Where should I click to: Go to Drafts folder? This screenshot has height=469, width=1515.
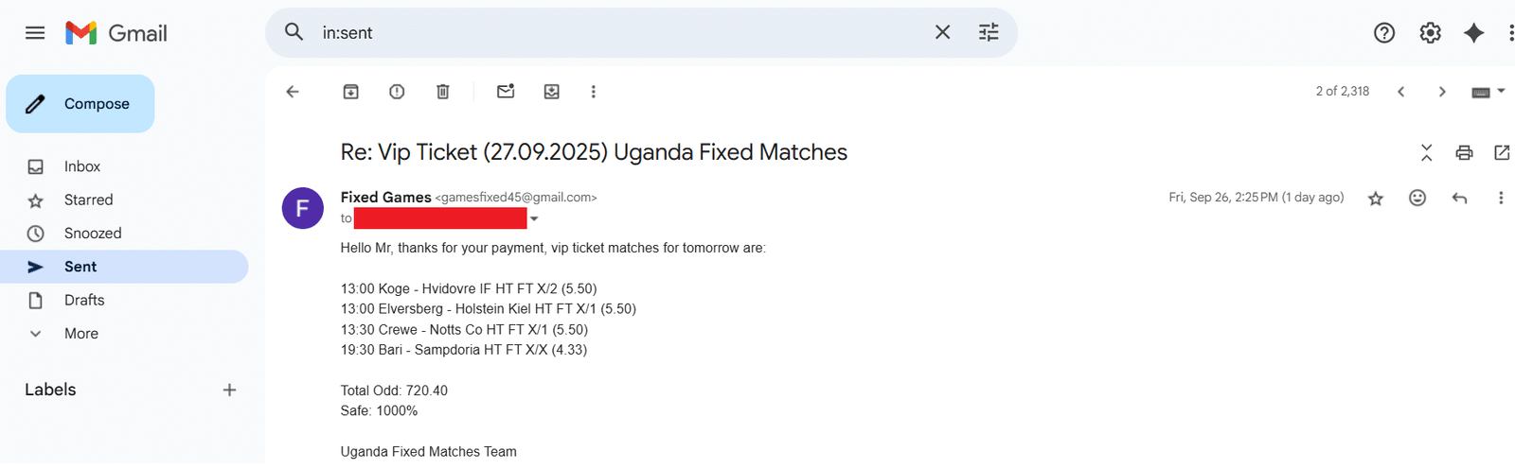click(x=84, y=301)
